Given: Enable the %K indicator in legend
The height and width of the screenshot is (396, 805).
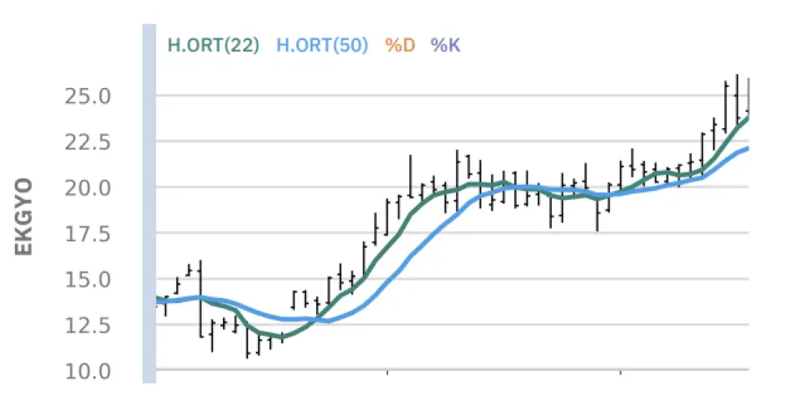Looking at the screenshot, I should tap(445, 45).
